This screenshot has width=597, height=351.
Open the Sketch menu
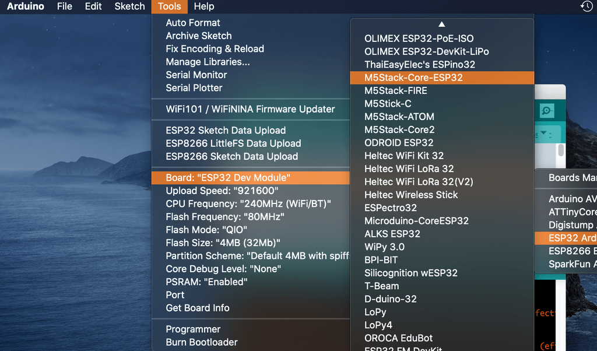[130, 6]
